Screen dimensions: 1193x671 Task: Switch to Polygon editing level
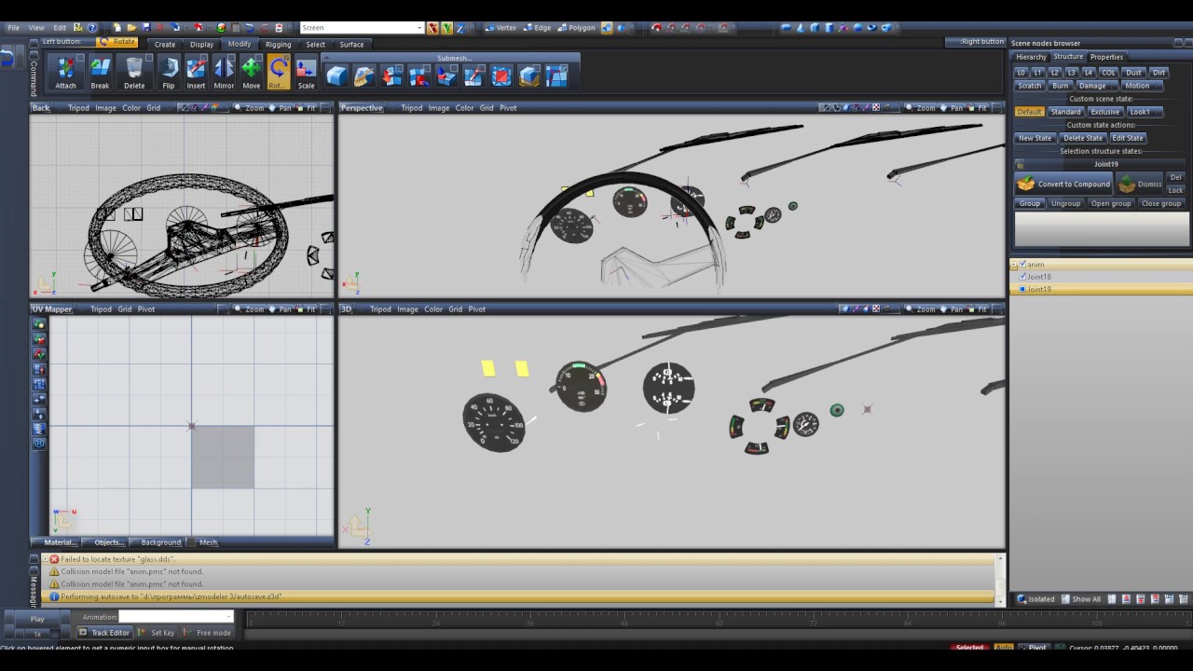click(x=577, y=28)
